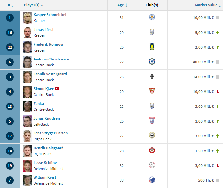Click Jonas Lössl's green market value arrow
This screenshot has height=188, width=223.
(218, 33)
